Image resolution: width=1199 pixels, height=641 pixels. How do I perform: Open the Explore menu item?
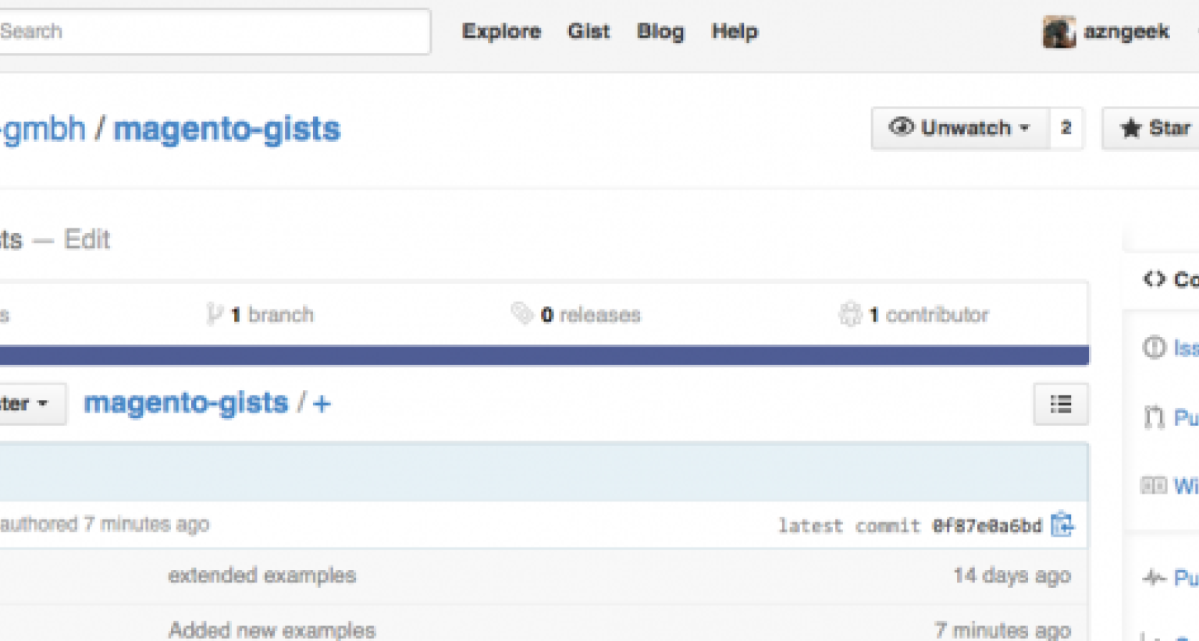point(501,31)
